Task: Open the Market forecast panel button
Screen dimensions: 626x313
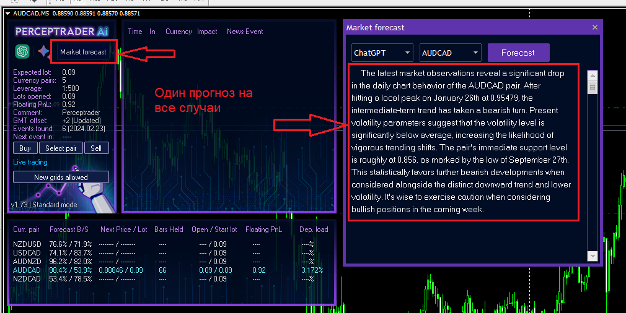Action: 83,52
